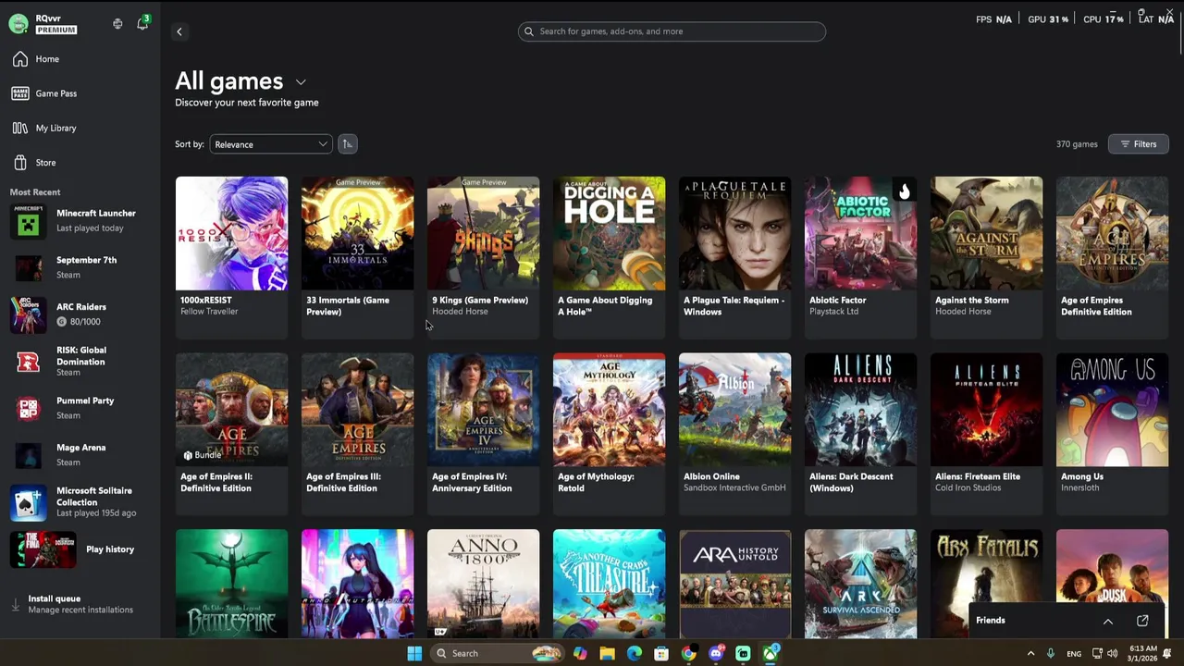Click the Xbox app taskbar icon
This screenshot has height=666, width=1184.
tap(771, 653)
